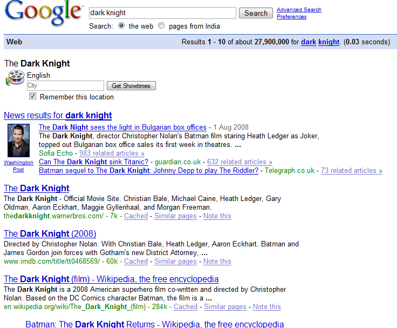Open 'Can The Dark Knight sink Titanic?' article
The image size is (397, 328).
(x=93, y=162)
